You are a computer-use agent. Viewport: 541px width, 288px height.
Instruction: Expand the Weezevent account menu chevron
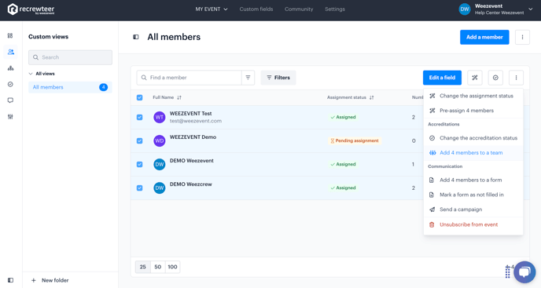[x=531, y=9]
